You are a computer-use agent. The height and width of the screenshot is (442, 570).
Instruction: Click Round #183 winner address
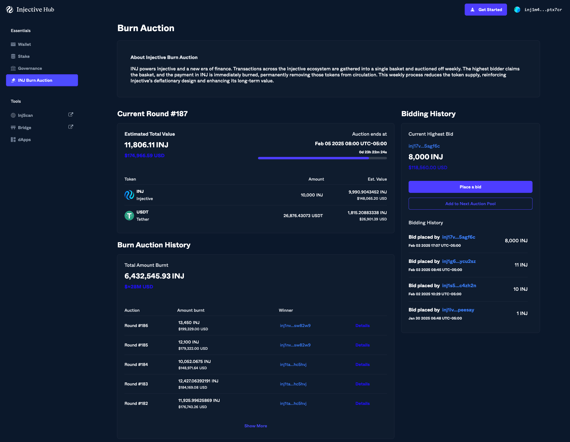293,384
